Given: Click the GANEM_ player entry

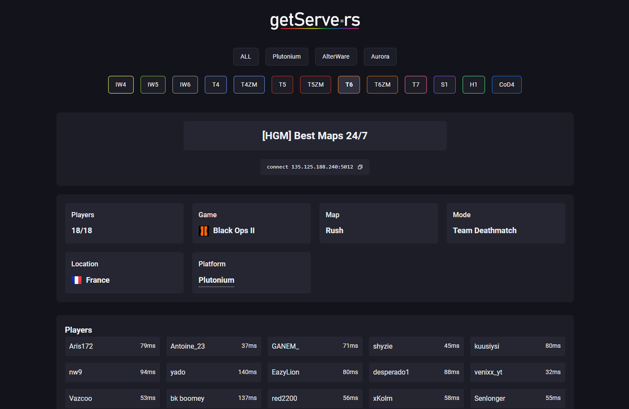Looking at the screenshot, I should (x=314, y=346).
